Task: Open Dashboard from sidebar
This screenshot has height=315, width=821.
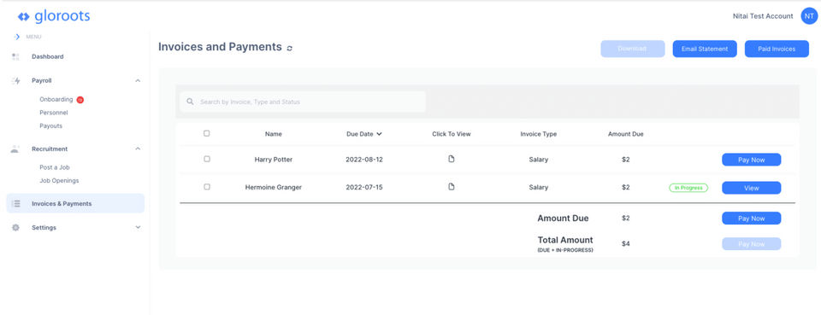Action: click(48, 56)
